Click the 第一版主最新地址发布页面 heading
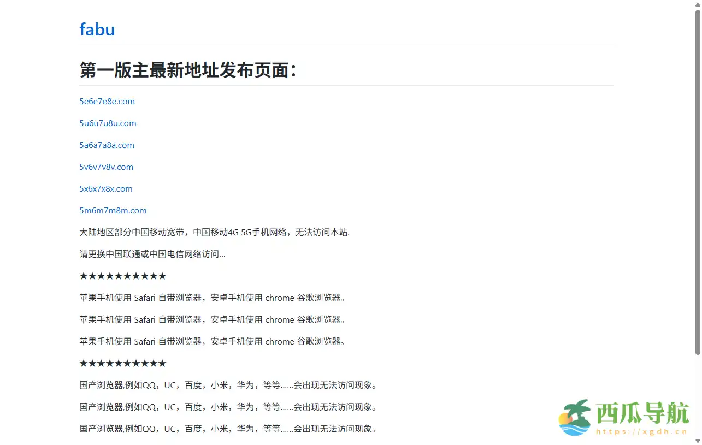702x445 pixels. tap(188, 70)
